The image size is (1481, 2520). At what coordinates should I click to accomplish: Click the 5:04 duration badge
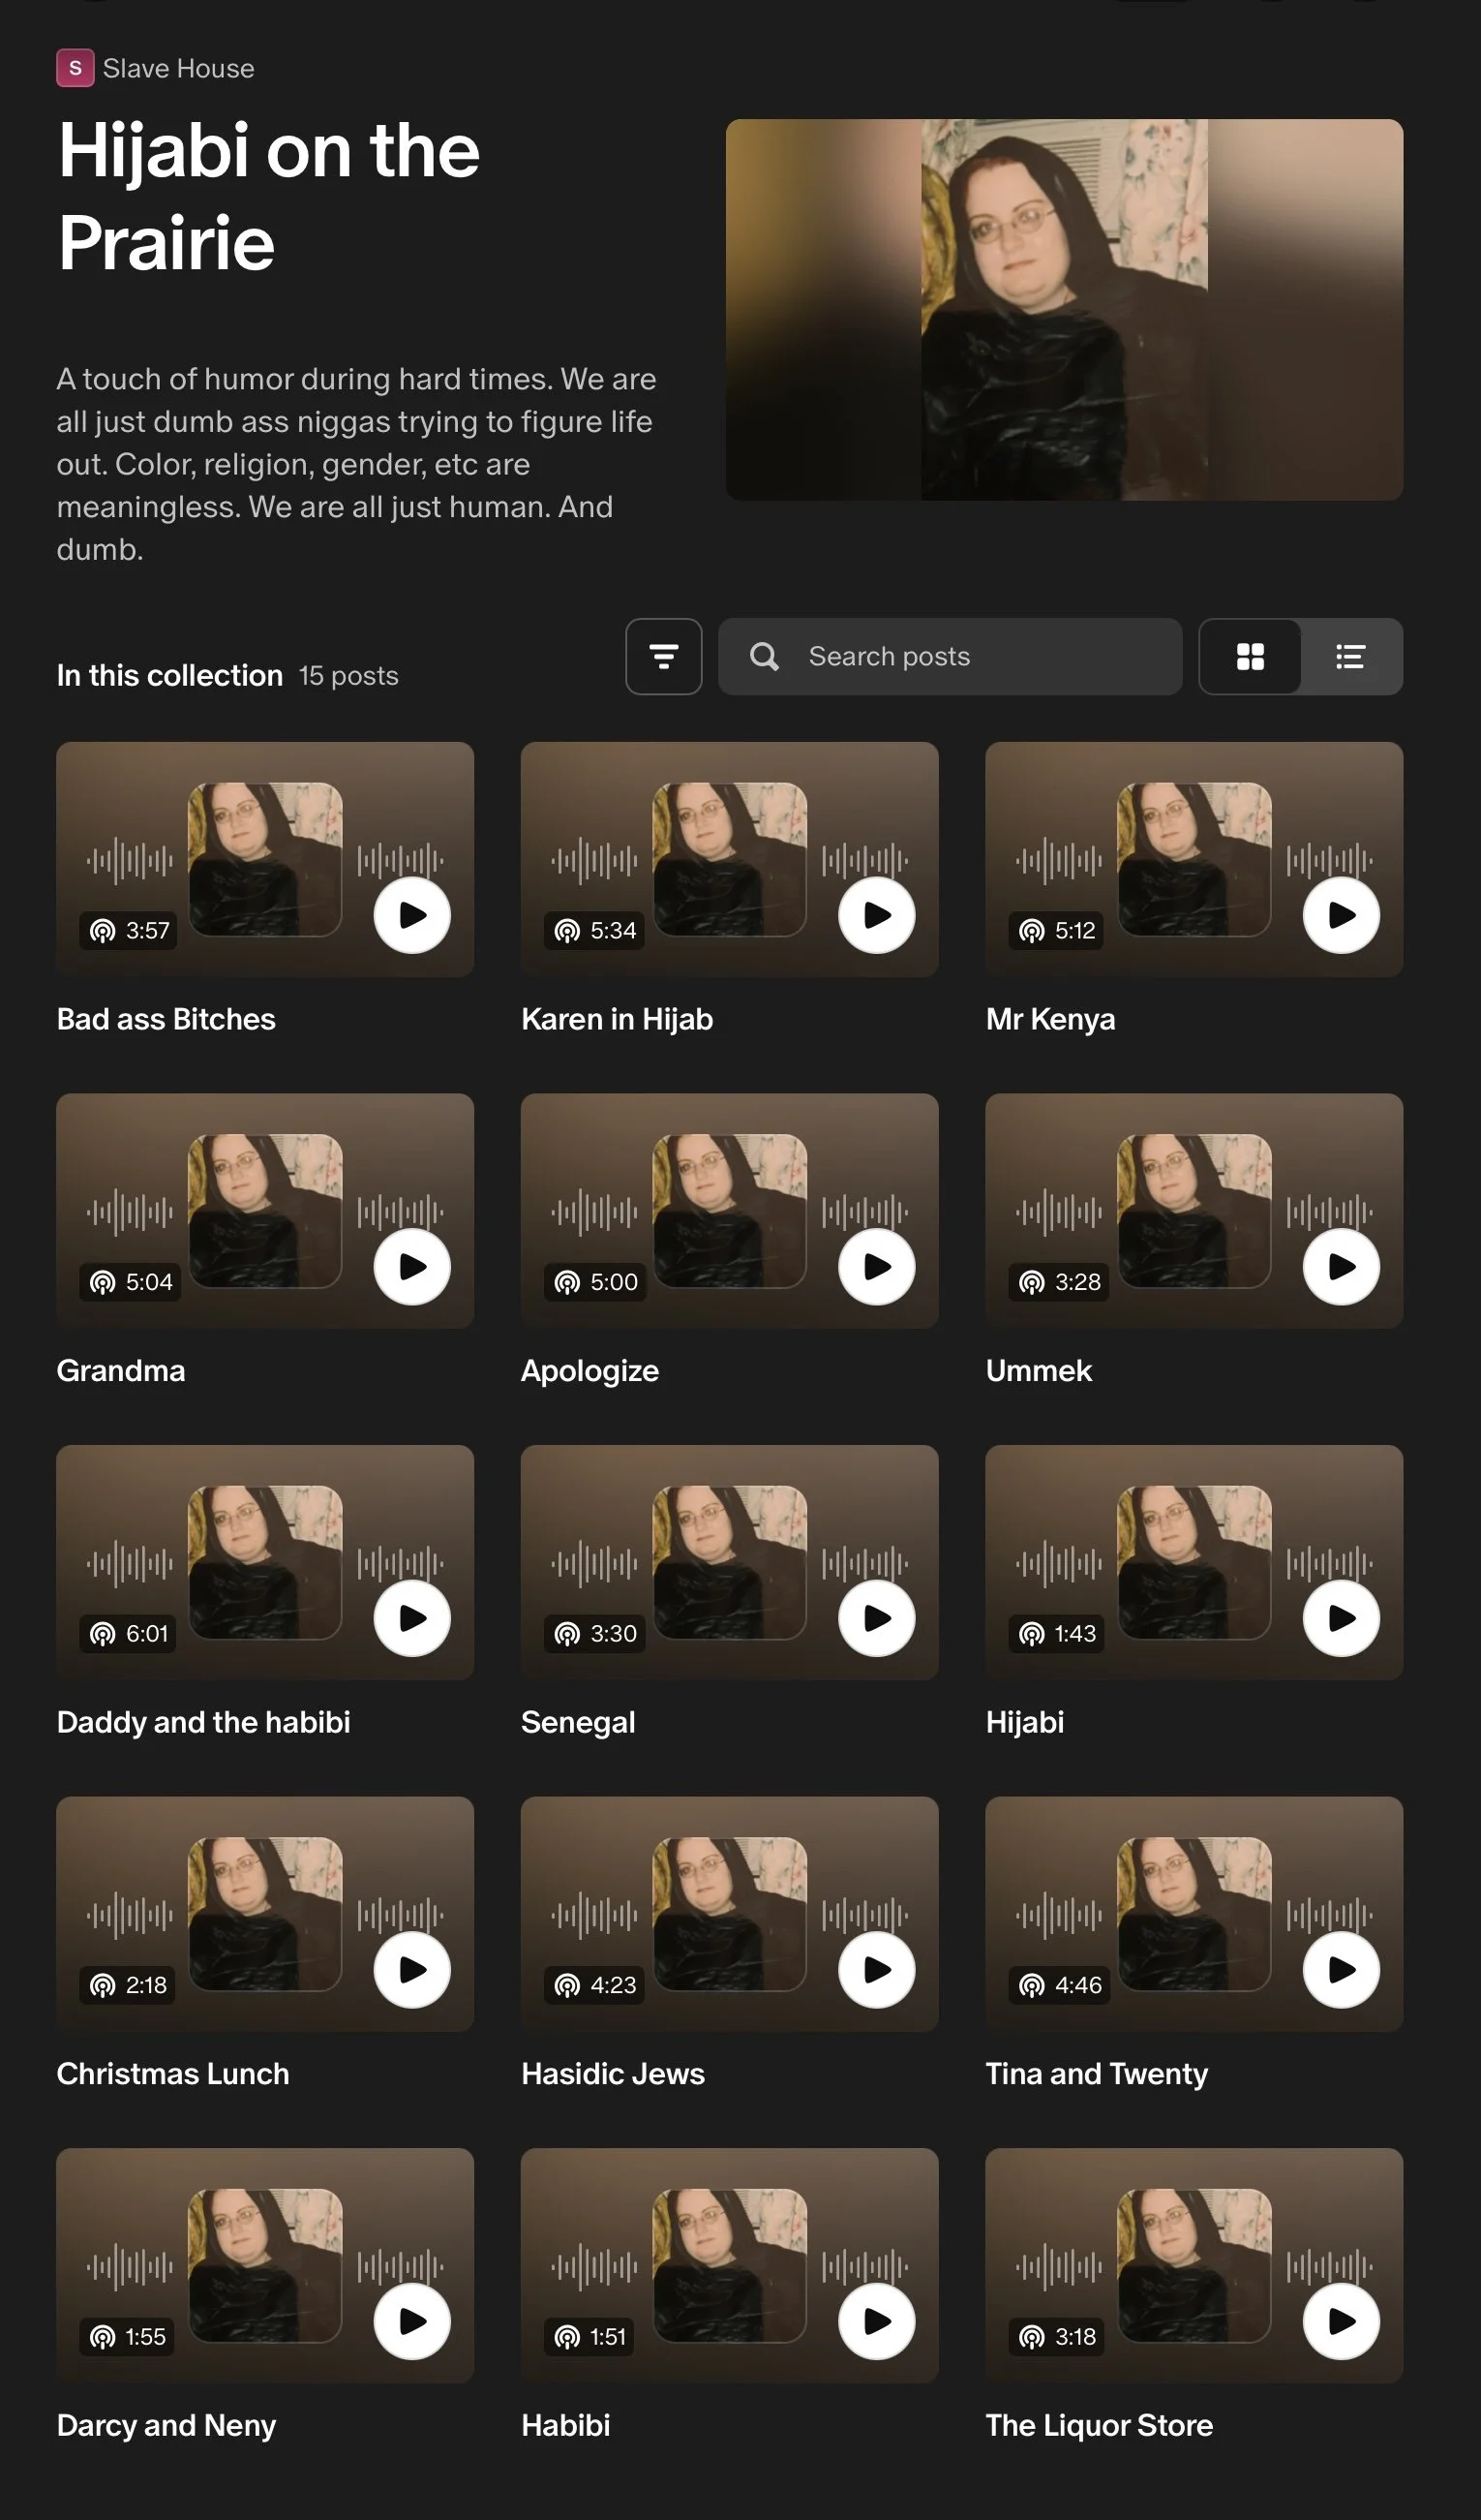pyautogui.click(x=130, y=1282)
